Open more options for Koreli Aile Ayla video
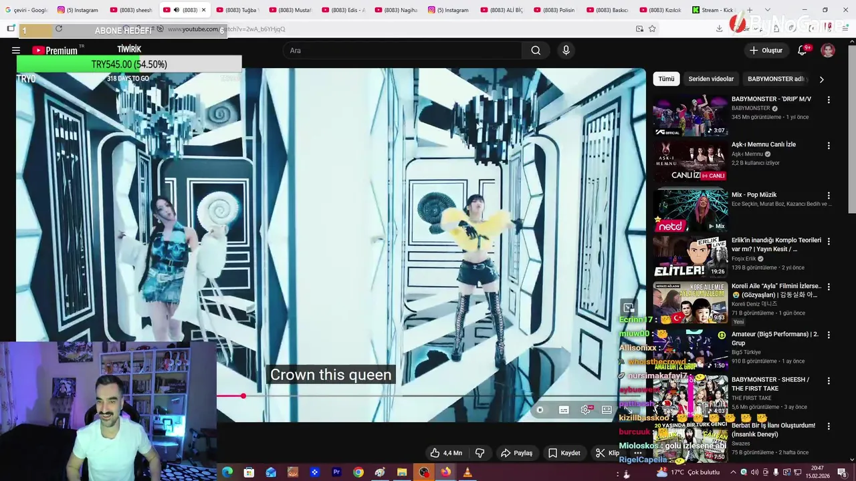 pos(829,287)
